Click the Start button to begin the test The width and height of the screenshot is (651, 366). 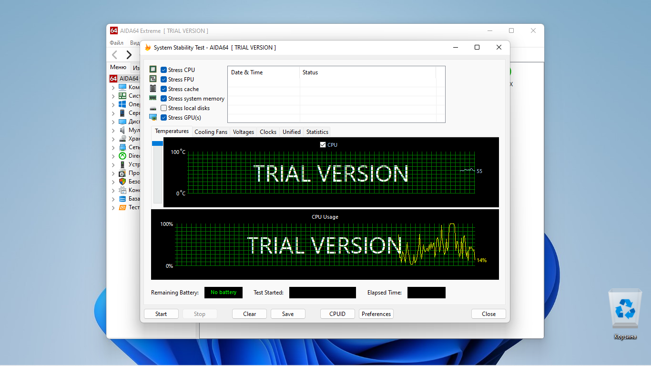(161, 314)
